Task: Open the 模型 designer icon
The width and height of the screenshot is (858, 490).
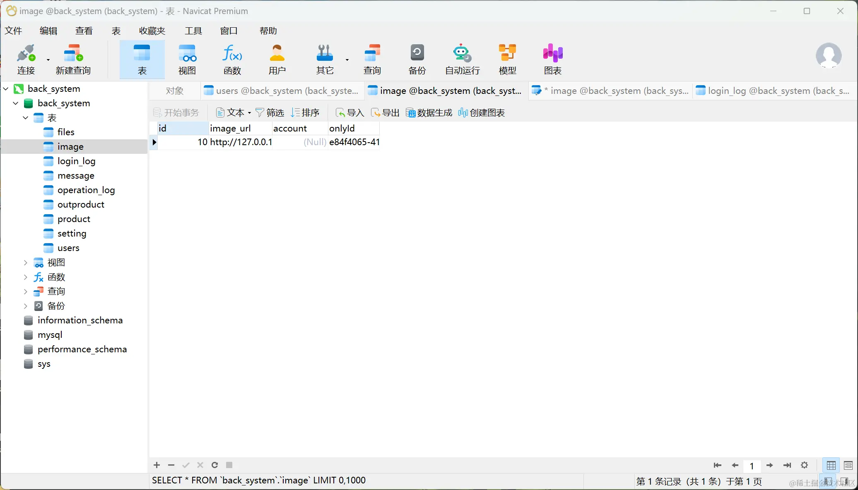Action: coord(507,59)
